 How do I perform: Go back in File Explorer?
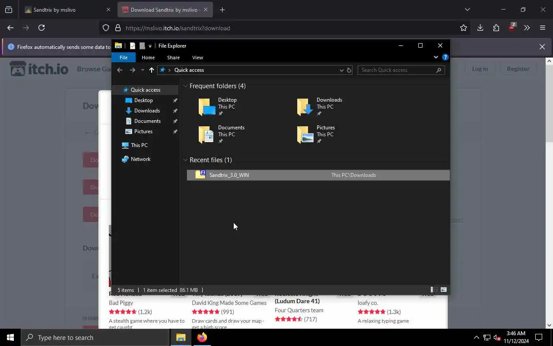(x=120, y=70)
